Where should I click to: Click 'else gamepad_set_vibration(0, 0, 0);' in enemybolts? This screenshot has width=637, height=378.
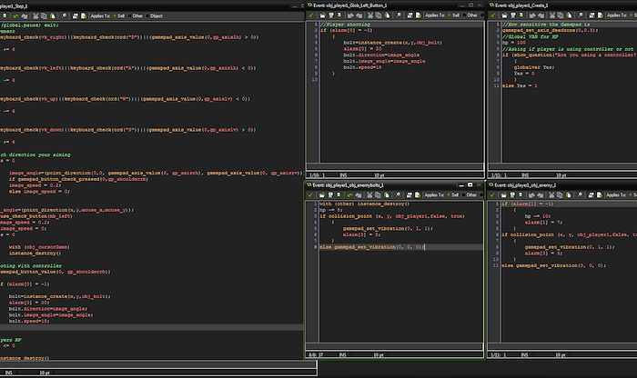click(372, 247)
